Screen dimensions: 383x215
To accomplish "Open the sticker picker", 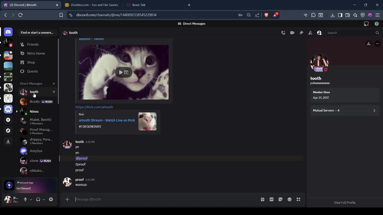I will 280,199.
